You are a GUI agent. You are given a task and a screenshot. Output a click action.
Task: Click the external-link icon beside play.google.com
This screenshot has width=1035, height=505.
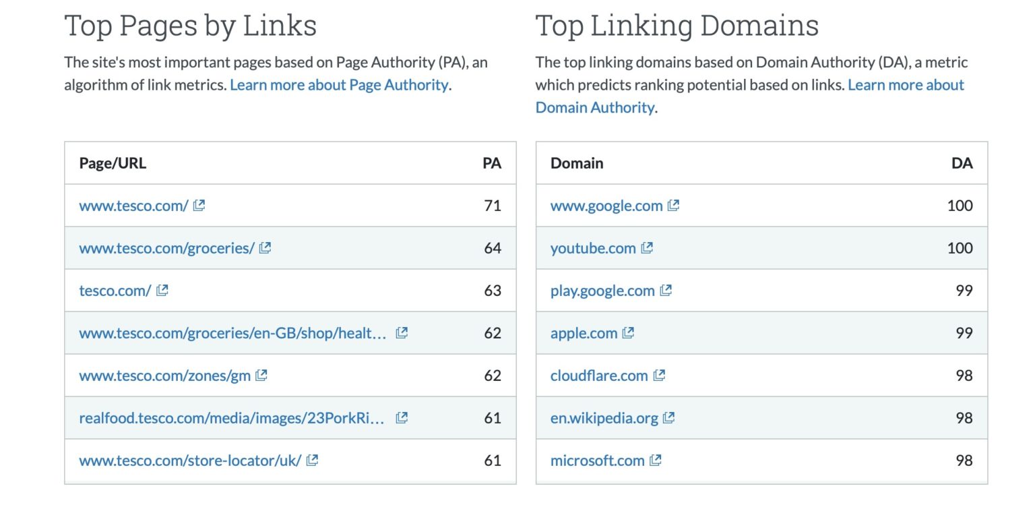(666, 291)
